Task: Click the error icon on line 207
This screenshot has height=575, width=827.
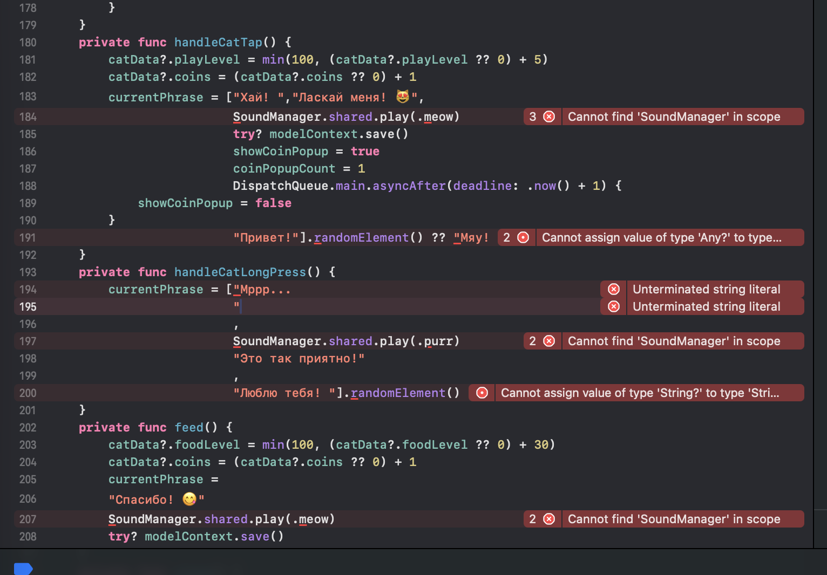Action: [549, 519]
